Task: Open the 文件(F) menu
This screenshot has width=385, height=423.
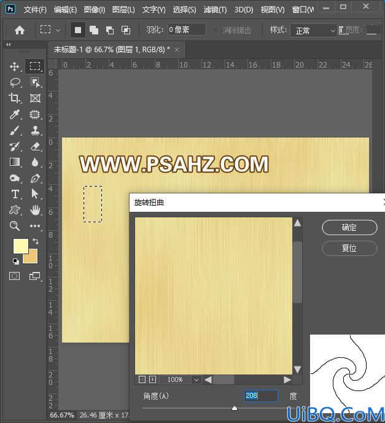Action: (x=35, y=10)
